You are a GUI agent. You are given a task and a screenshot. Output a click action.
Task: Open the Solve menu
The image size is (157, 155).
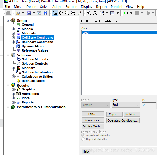44,7
